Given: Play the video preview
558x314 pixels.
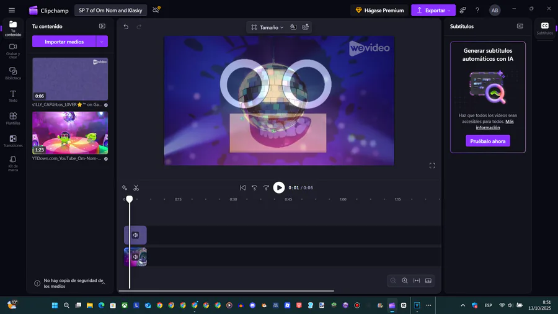Looking at the screenshot, I should pos(278,187).
